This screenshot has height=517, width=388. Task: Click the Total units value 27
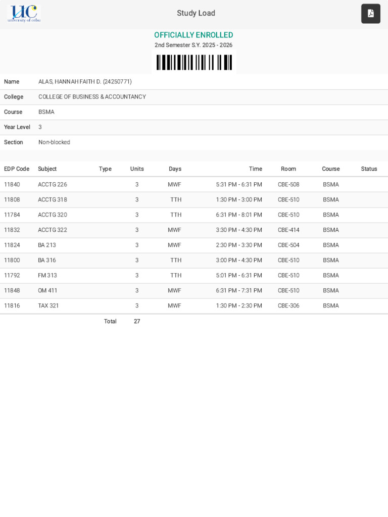(137, 322)
